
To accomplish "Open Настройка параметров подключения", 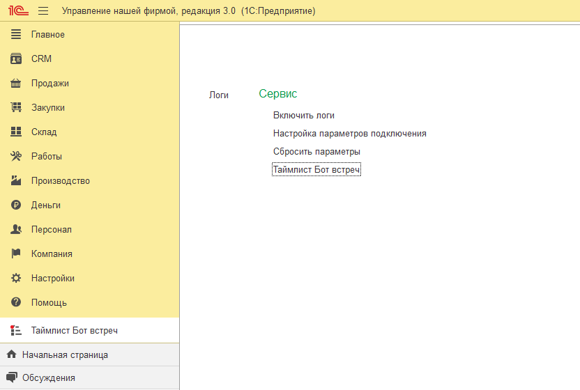I will point(349,134).
